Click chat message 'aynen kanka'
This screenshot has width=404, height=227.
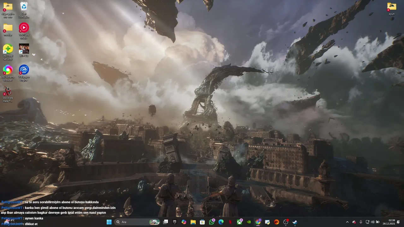34,218
